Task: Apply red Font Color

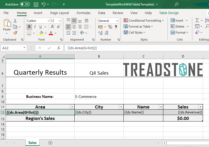Action: tap(51, 33)
